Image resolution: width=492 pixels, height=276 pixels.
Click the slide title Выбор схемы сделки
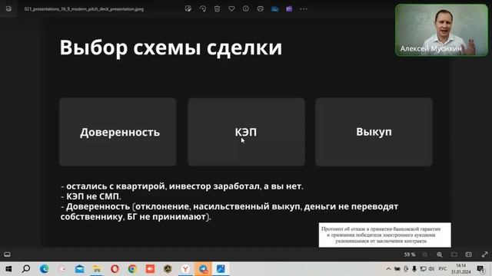(171, 48)
